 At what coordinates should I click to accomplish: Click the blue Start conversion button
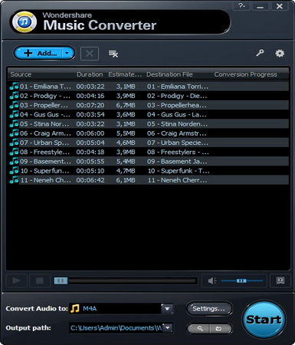pos(264,320)
